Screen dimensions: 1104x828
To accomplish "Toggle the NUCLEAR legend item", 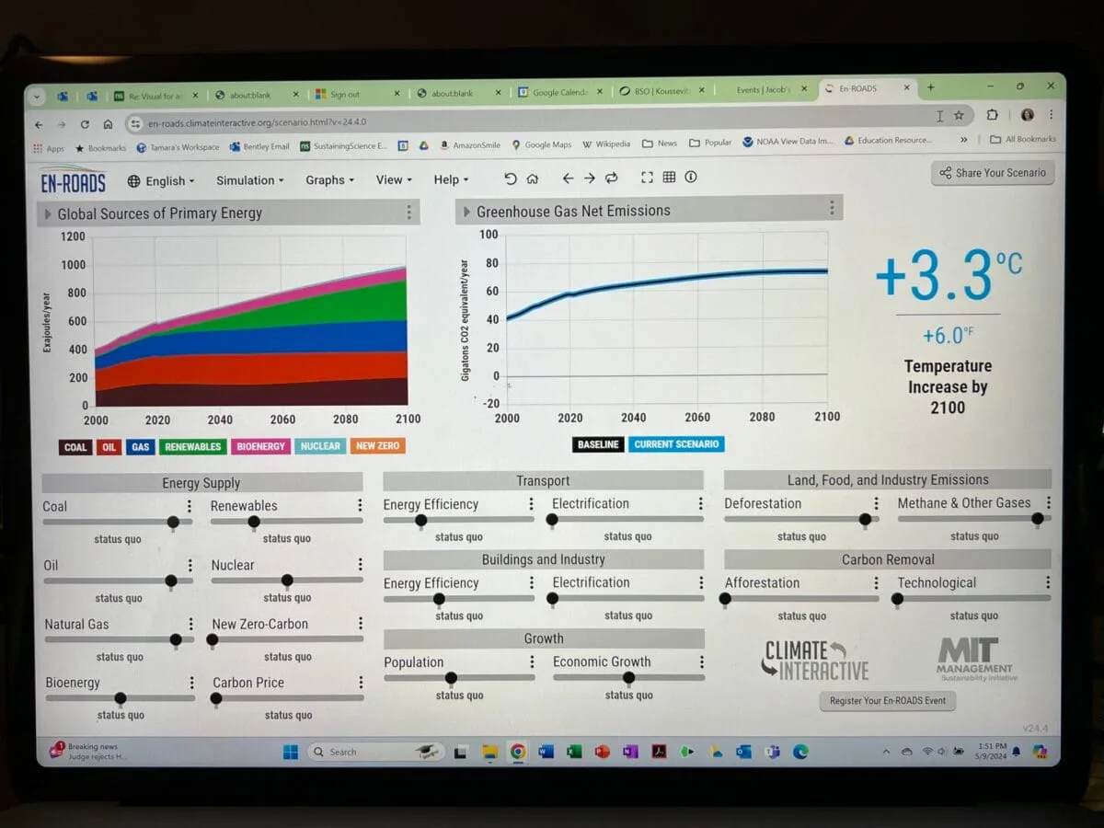I will pos(320,446).
